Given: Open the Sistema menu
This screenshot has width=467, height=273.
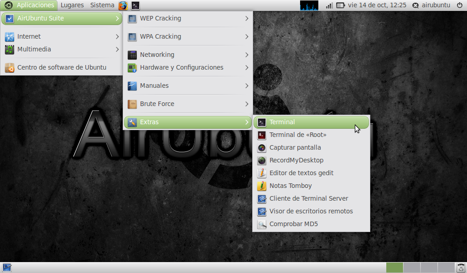Looking at the screenshot, I should pyautogui.click(x=102, y=5).
